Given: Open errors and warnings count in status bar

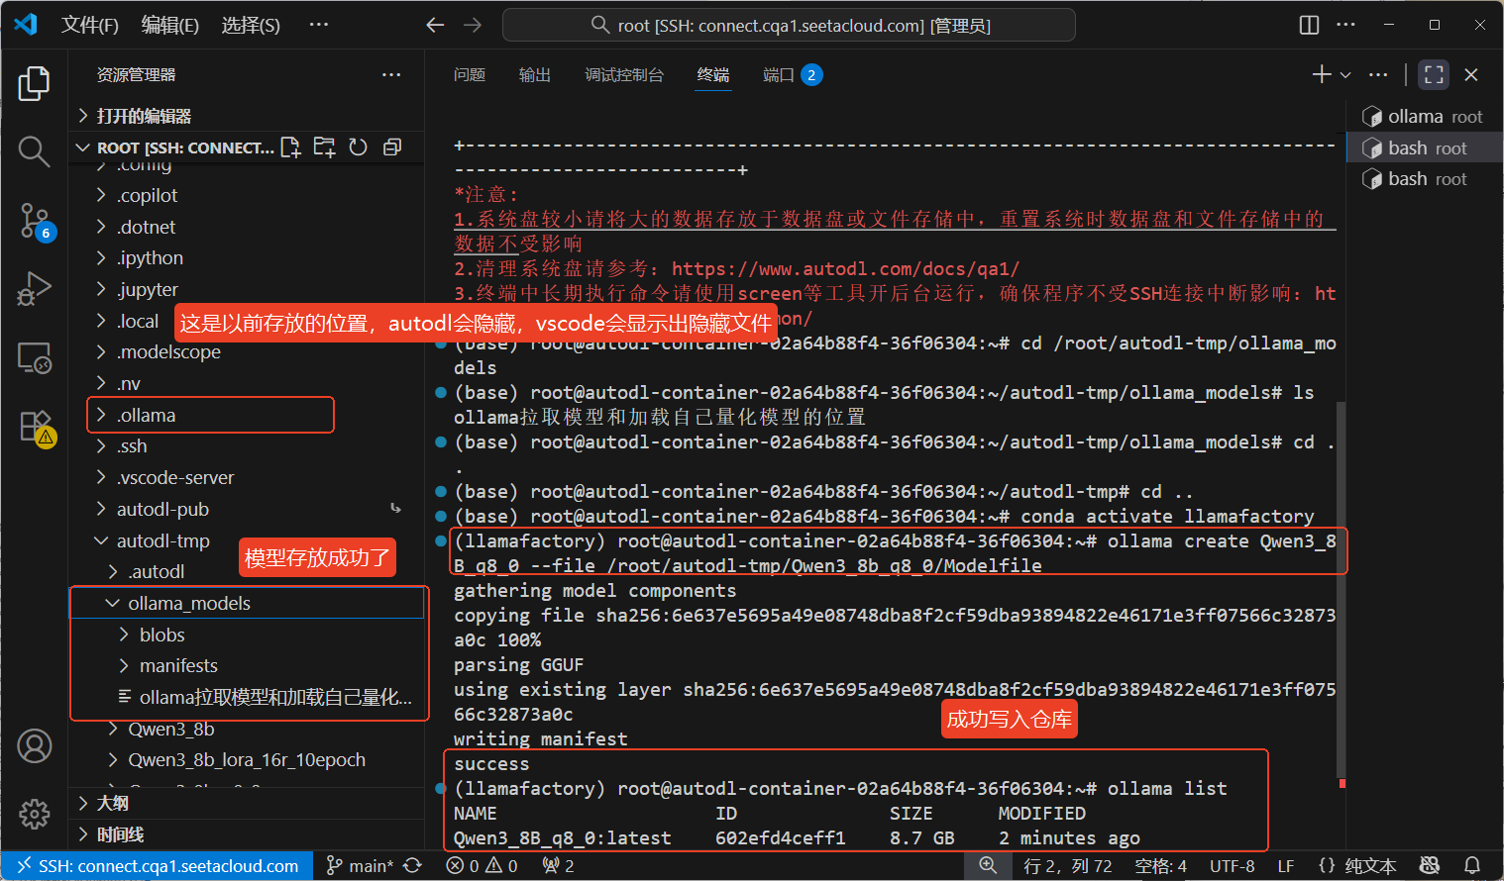Looking at the screenshot, I should [x=483, y=866].
